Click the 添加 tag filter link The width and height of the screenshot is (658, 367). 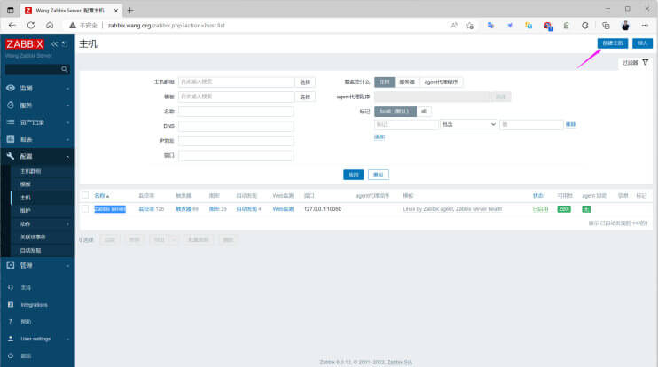click(380, 137)
